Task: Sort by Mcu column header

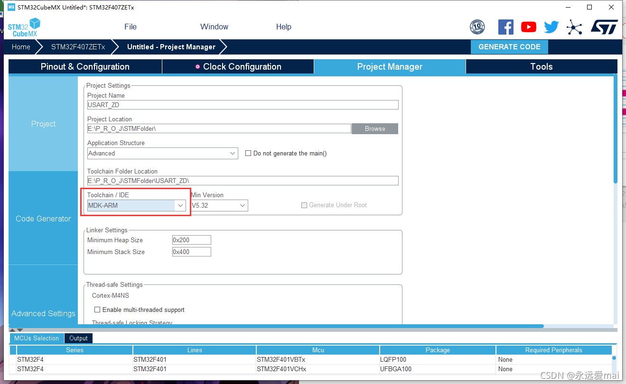Action: pos(318,350)
